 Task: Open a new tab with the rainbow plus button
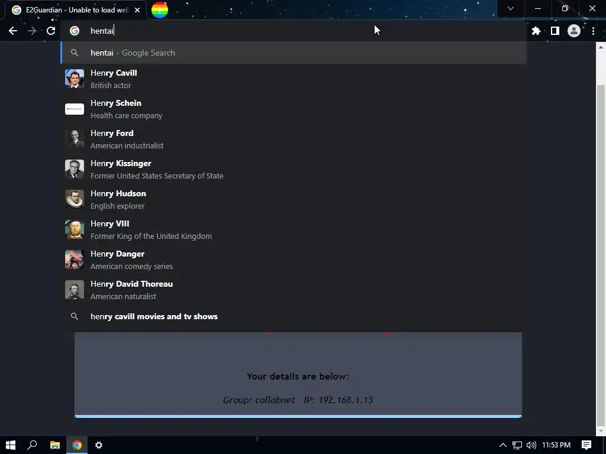pyautogui.click(x=160, y=10)
